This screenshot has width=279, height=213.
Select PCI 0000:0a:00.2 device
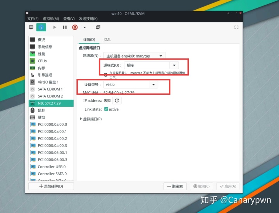[x=51, y=138]
